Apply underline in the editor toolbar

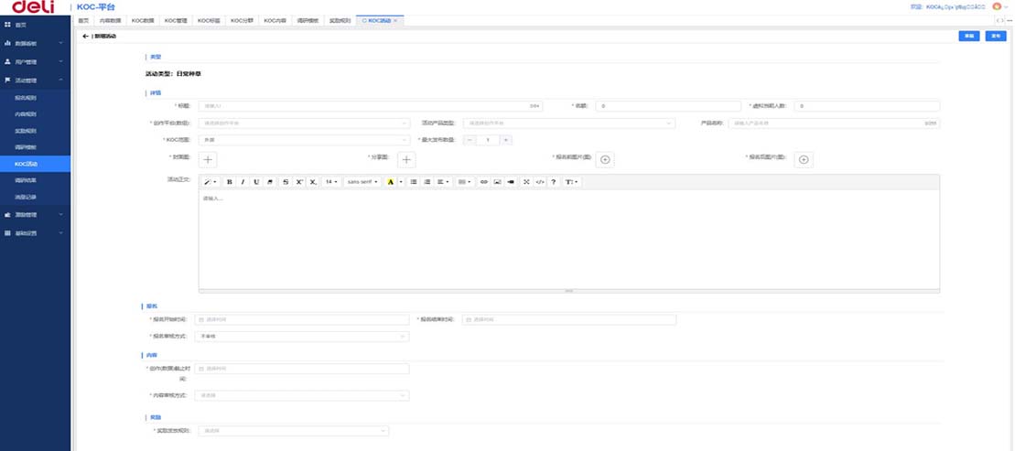coord(256,182)
